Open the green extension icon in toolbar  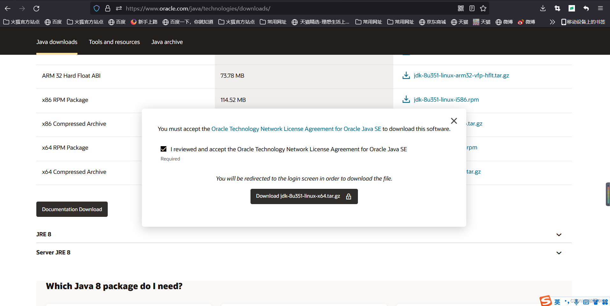coord(572,9)
